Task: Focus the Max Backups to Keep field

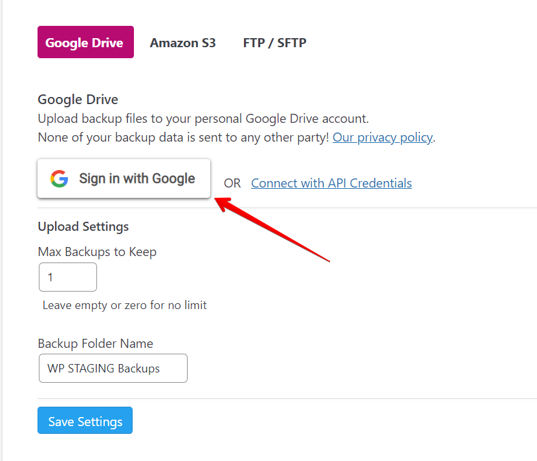Action: coord(68,277)
